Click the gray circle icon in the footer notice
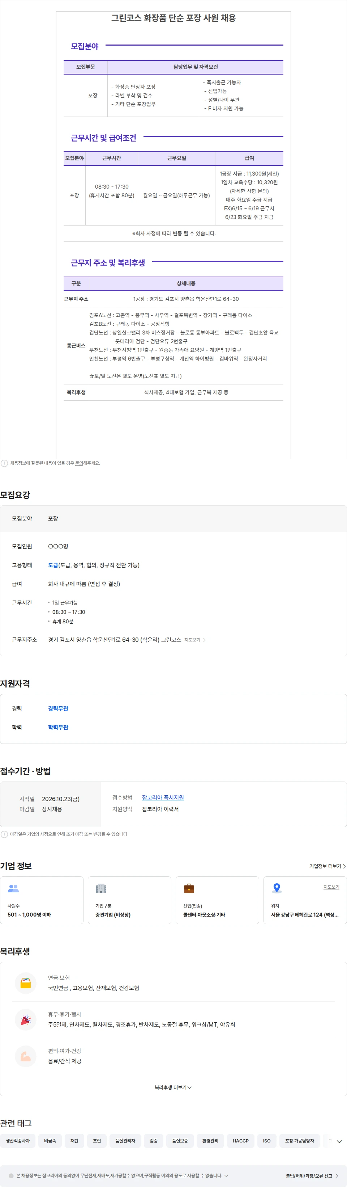Screen dimensions: 347x1187 [x=12, y=1175]
